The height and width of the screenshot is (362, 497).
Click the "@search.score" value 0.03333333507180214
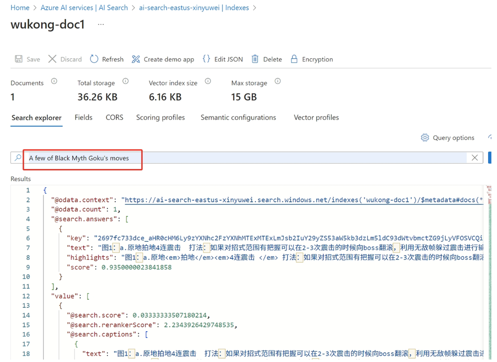point(170,315)
